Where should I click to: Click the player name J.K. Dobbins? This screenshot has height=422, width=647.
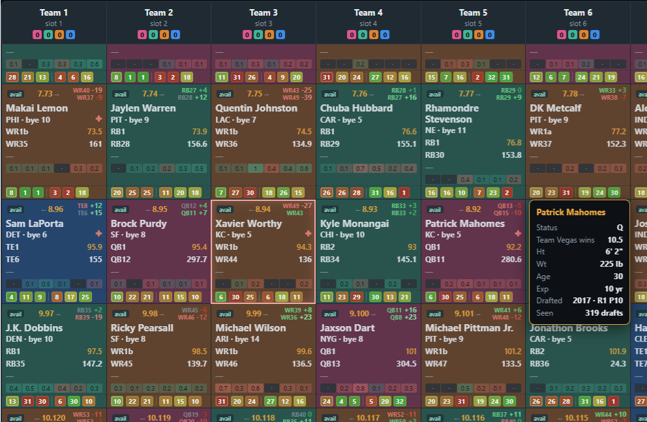(x=35, y=328)
